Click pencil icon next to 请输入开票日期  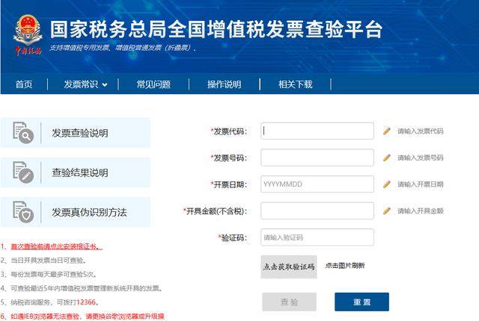(x=387, y=184)
